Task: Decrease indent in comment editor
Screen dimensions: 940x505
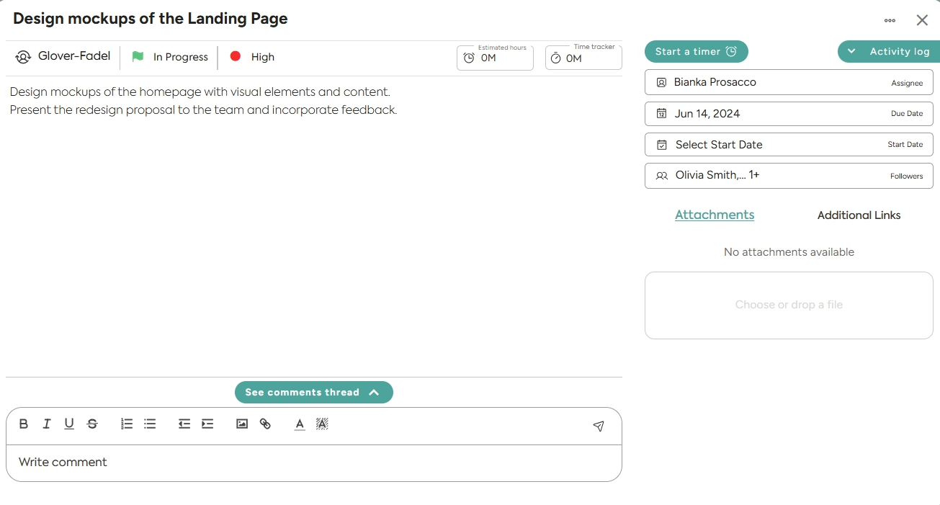Action: [x=184, y=424]
